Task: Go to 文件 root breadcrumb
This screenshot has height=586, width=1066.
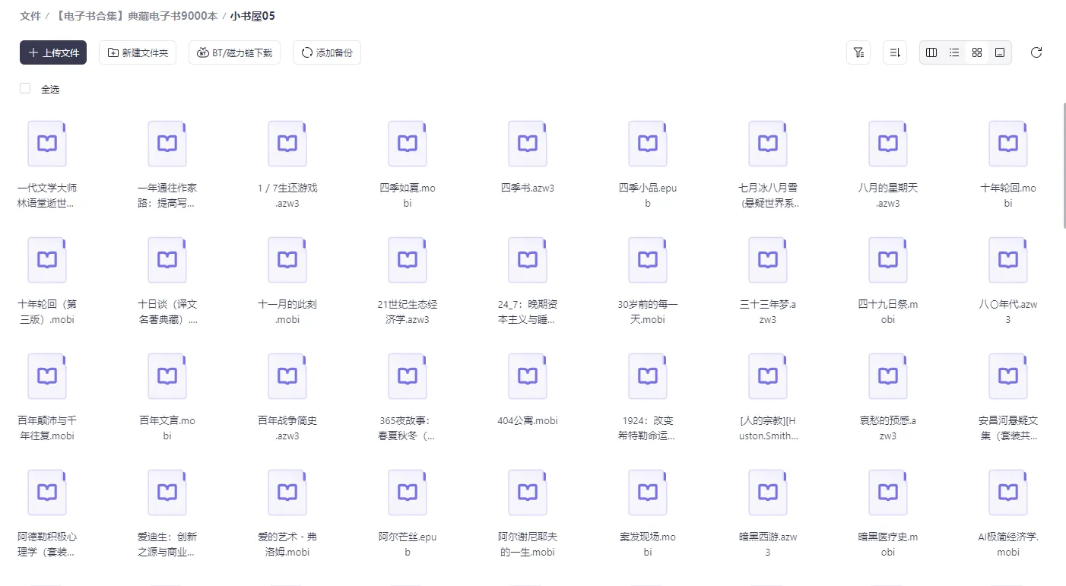Action: pos(30,16)
